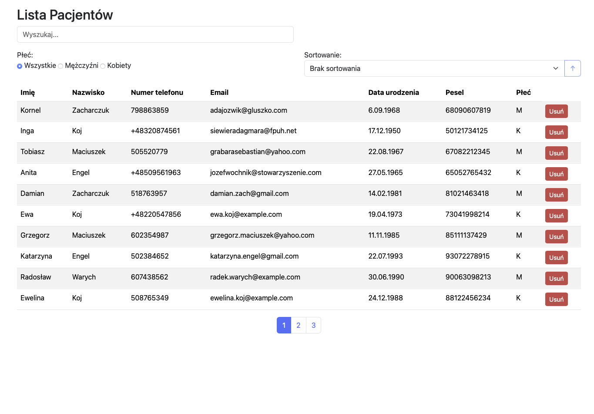Click the Data urodzenia column header
Viewport: 594px width, 414px height.
coord(394,92)
